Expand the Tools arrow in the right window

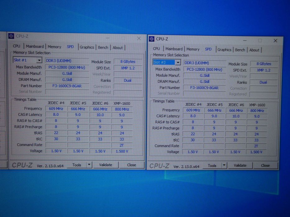click(224, 165)
